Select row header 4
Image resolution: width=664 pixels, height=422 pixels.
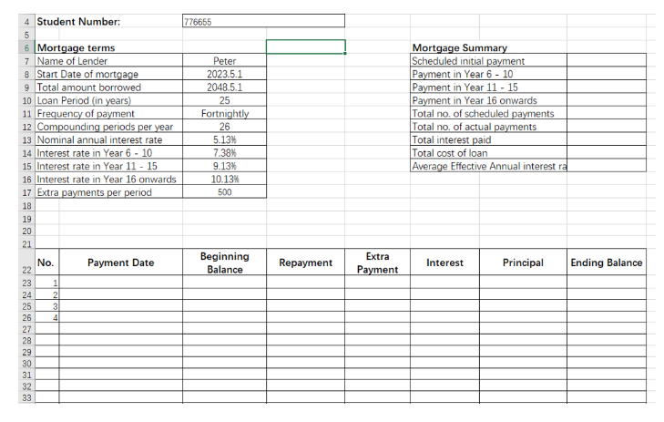click(26, 21)
